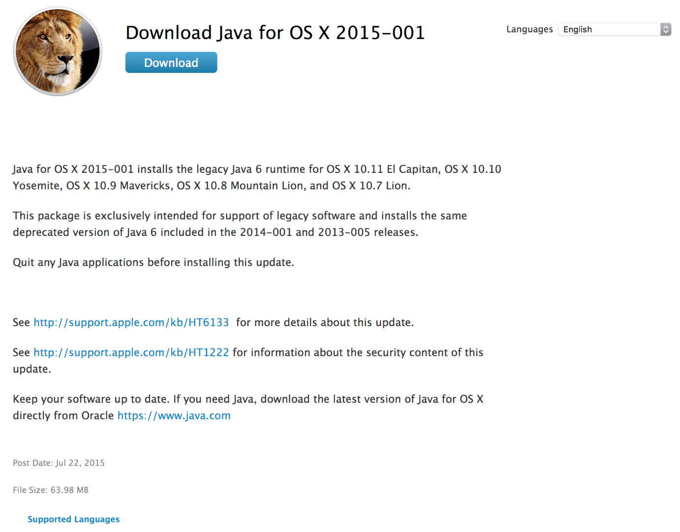Click the Languages label
The width and height of the screenshot is (680, 532).
[529, 30]
